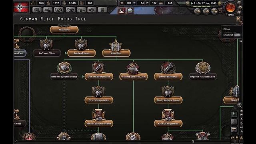Open the magnifier search icon at the lower right
The width and height of the screenshot is (256, 144).
click(x=239, y=106)
